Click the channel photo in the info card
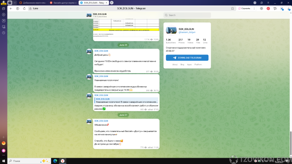 point(171,30)
